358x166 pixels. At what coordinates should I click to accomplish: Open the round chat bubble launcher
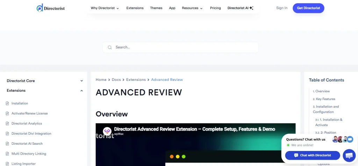349,156
